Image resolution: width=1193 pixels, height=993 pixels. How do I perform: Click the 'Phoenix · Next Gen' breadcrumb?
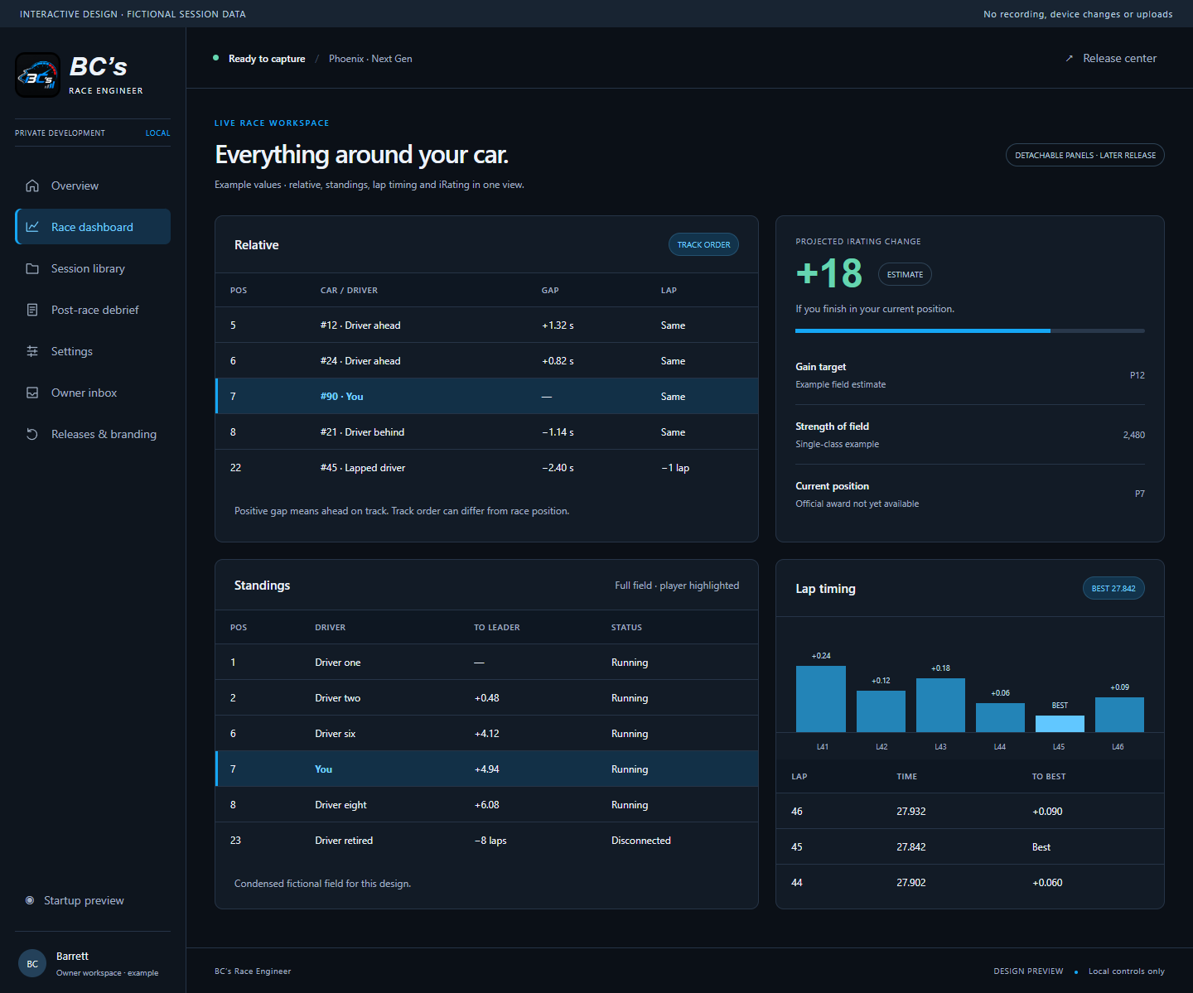point(370,59)
